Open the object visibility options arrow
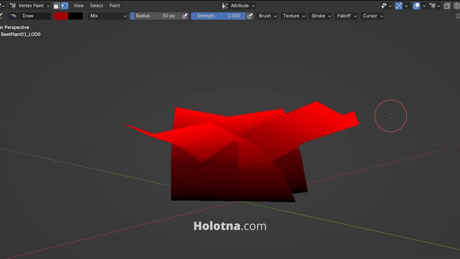Viewport: 460px width, 259px height. point(390,6)
